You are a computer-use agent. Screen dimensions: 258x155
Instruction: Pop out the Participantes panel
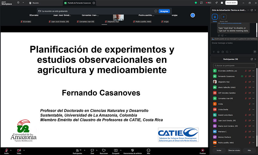[x=251, y=59]
